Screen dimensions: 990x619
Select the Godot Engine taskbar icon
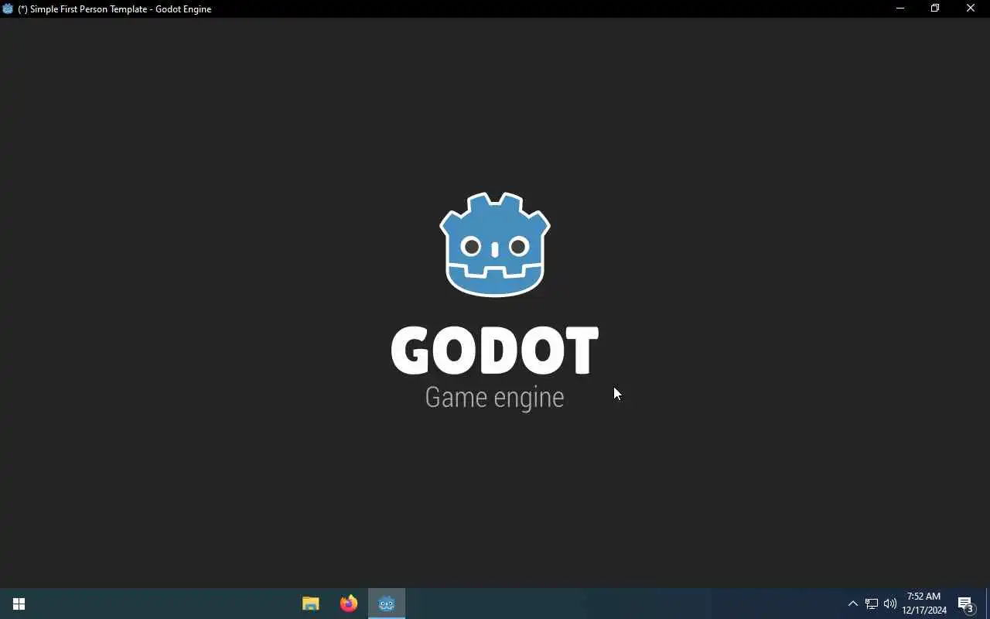[387, 604]
